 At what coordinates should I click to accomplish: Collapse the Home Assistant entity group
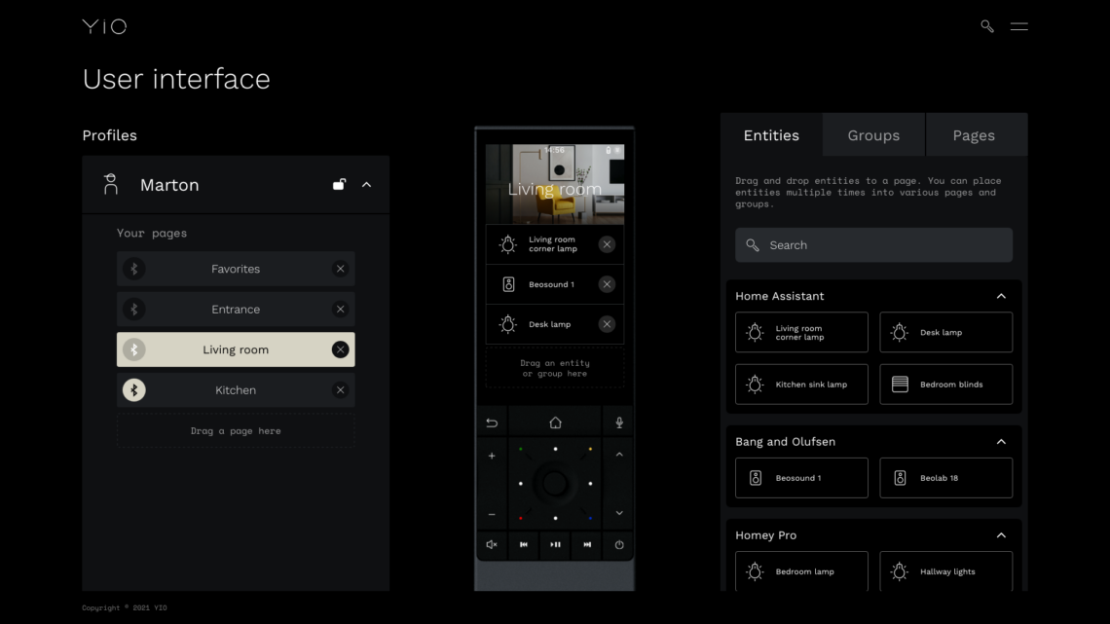[x=1001, y=296]
